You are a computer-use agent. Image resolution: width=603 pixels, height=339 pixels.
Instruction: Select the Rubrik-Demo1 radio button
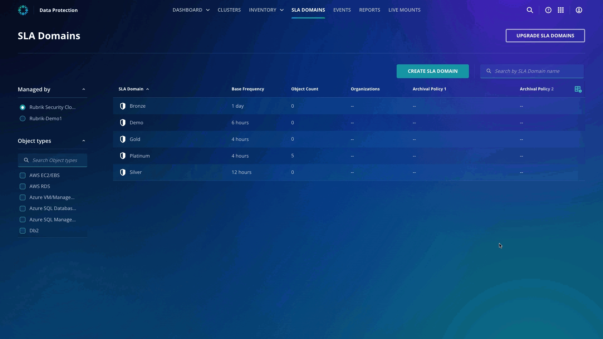[23, 119]
